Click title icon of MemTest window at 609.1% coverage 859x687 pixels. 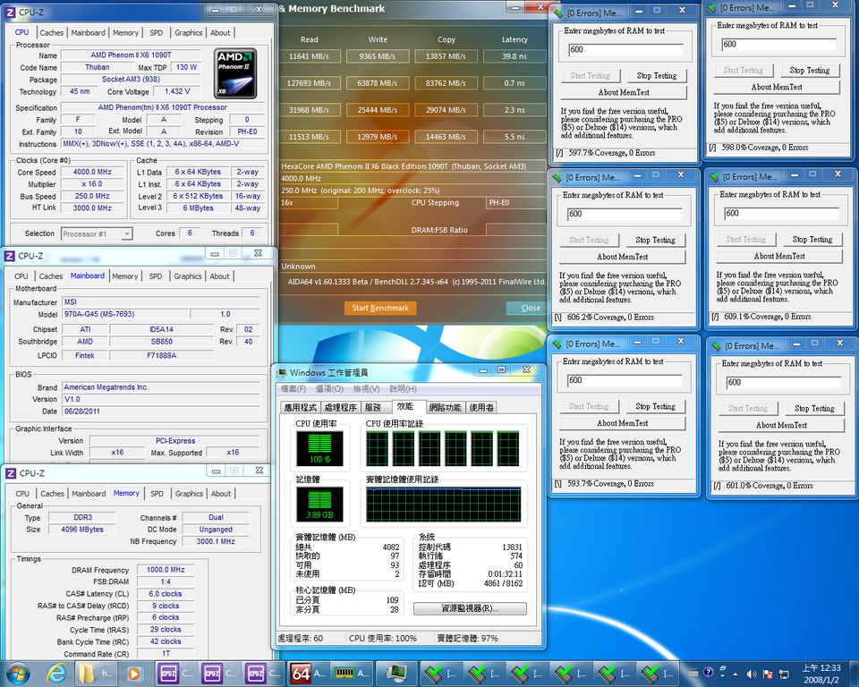pyautogui.click(x=714, y=177)
